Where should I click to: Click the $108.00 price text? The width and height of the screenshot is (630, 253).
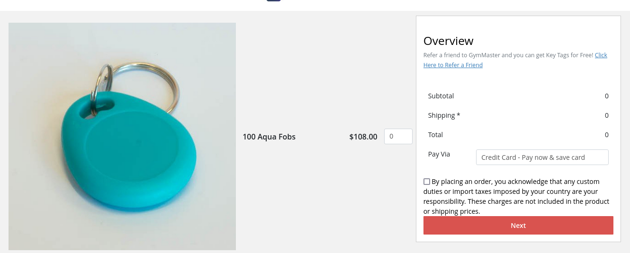pos(363,137)
